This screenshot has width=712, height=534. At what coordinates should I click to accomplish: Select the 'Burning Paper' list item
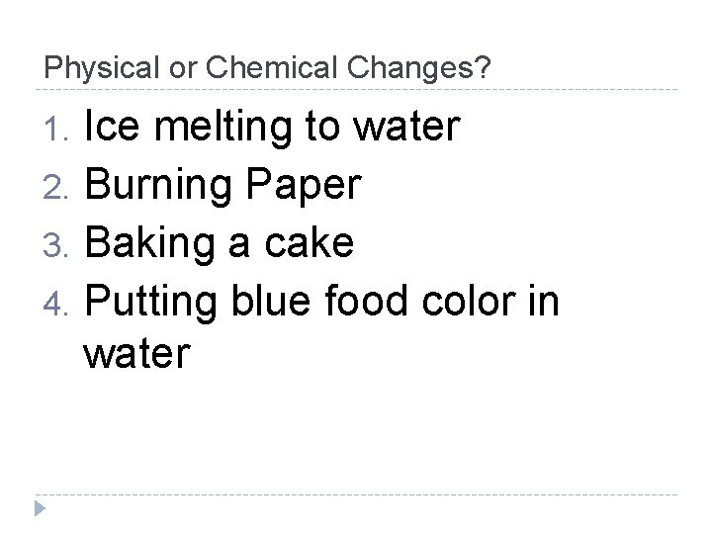222,185
